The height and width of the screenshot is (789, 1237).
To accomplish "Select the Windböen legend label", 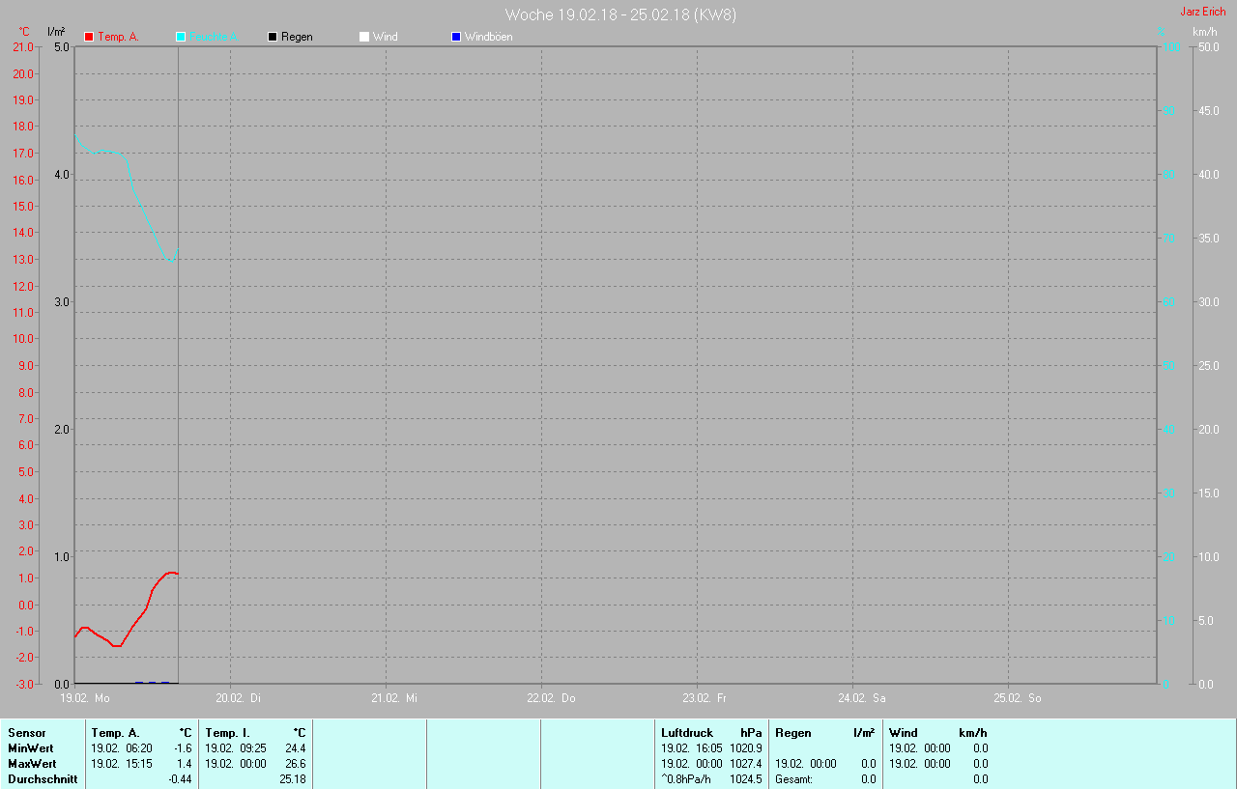I will (488, 37).
